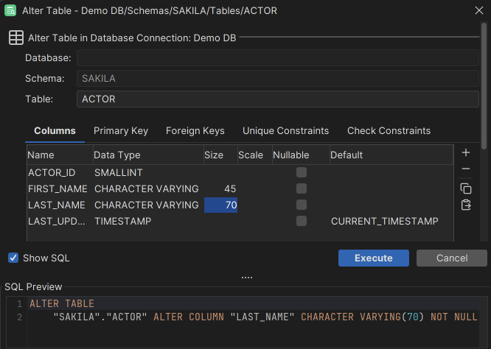Click the SQL Preview splitter dots handle
491x349 pixels.
[x=246, y=278]
